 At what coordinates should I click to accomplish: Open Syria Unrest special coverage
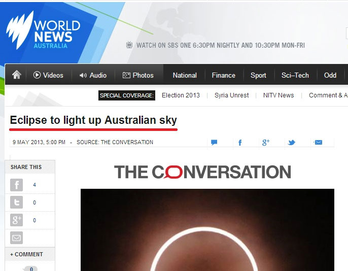pyautogui.click(x=231, y=95)
